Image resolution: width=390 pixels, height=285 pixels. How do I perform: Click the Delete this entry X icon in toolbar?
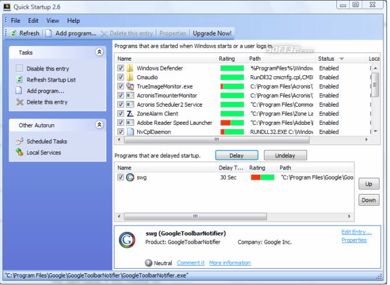[104, 34]
